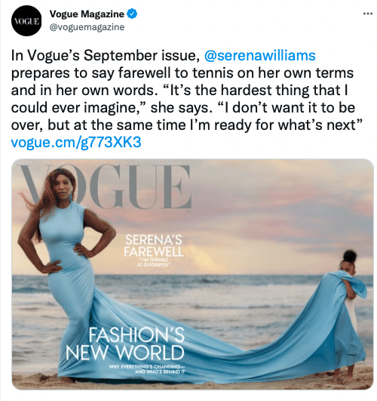Click the @voguemagazine handle
The height and width of the screenshot is (401, 377).
(x=87, y=27)
